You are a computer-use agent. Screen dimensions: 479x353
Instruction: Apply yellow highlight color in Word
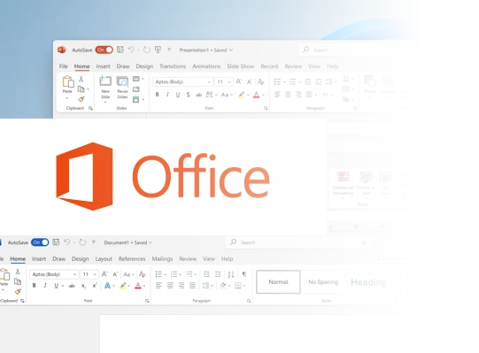[x=123, y=286]
